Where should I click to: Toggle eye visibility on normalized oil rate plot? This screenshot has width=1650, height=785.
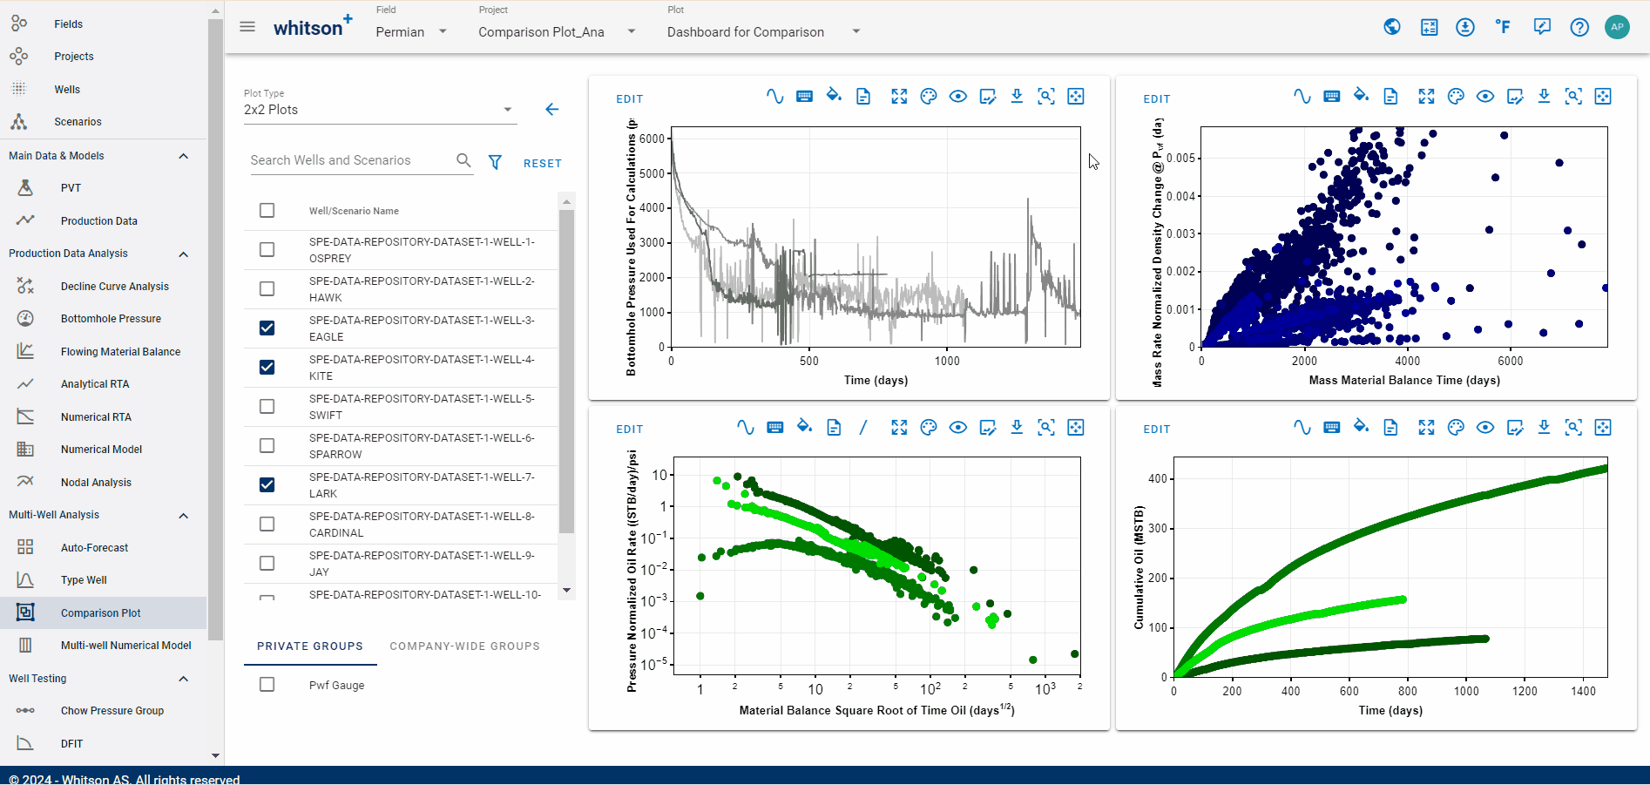click(x=958, y=427)
